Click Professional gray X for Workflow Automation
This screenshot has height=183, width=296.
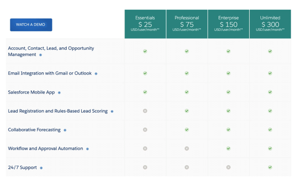tap(187, 148)
